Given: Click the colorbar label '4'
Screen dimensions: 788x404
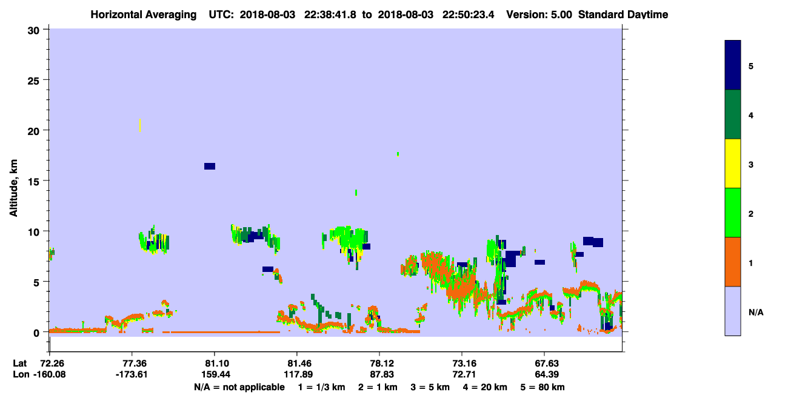Looking at the screenshot, I should coord(751,114).
